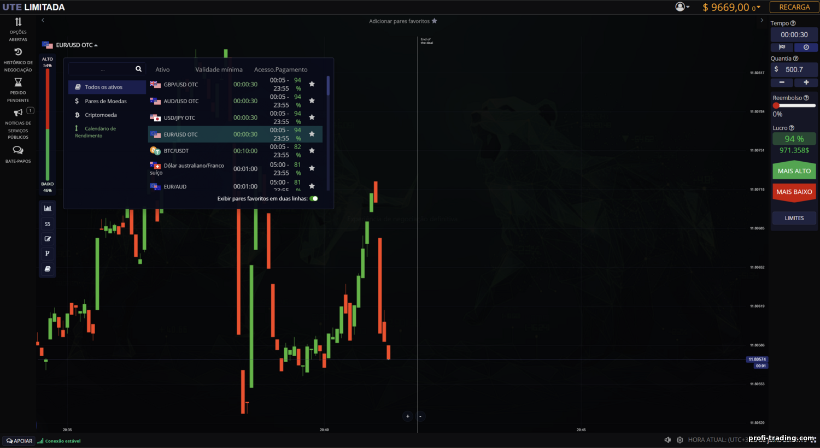Expand the user profile menu

click(682, 7)
